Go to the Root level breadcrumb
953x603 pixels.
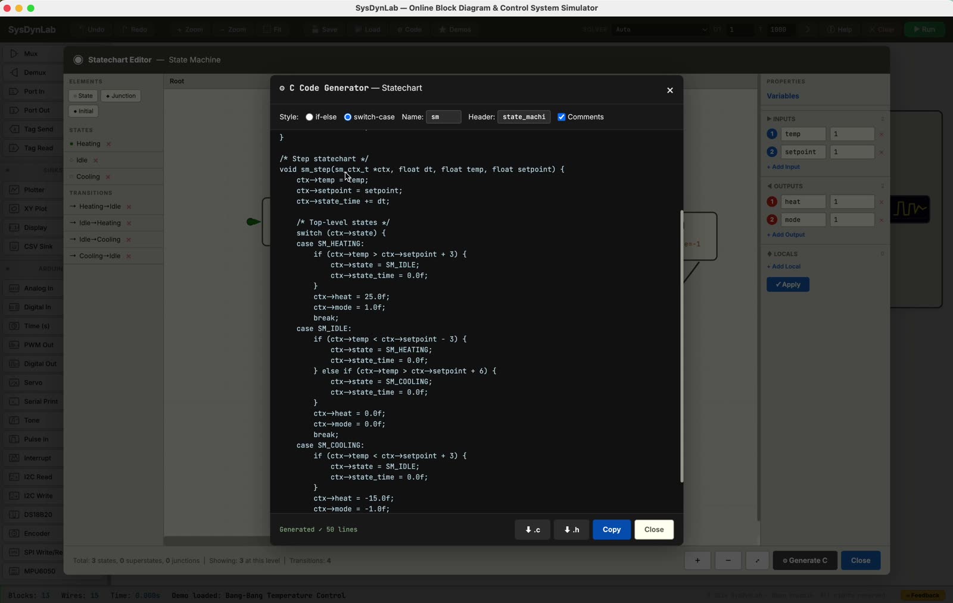click(177, 81)
